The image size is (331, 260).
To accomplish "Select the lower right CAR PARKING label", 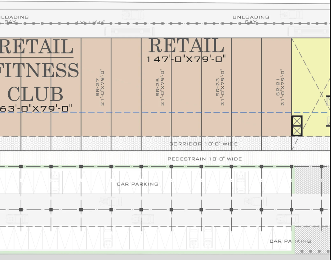I will [x=290, y=241].
